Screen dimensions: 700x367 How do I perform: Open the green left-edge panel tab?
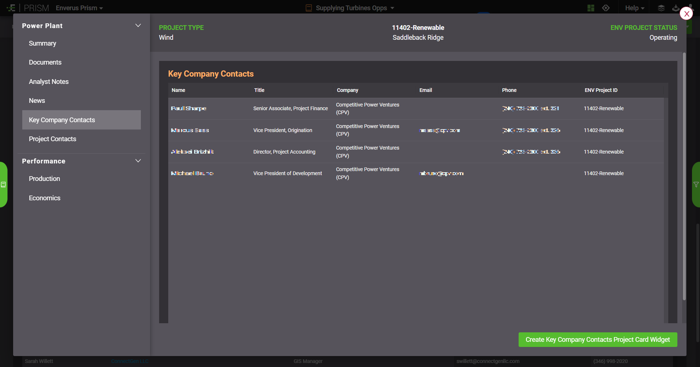click(x=4, y=185)
